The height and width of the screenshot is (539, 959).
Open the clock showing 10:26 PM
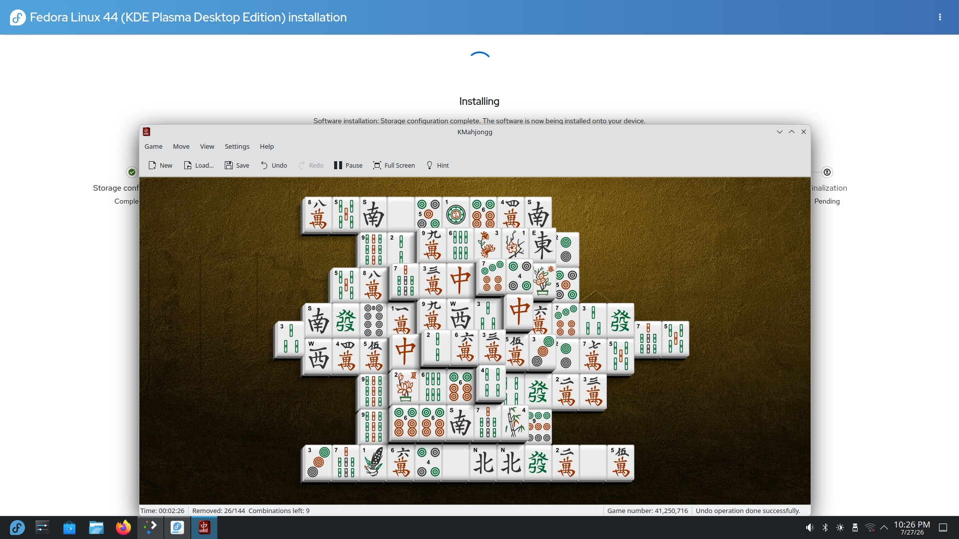(x=912, y=528)
